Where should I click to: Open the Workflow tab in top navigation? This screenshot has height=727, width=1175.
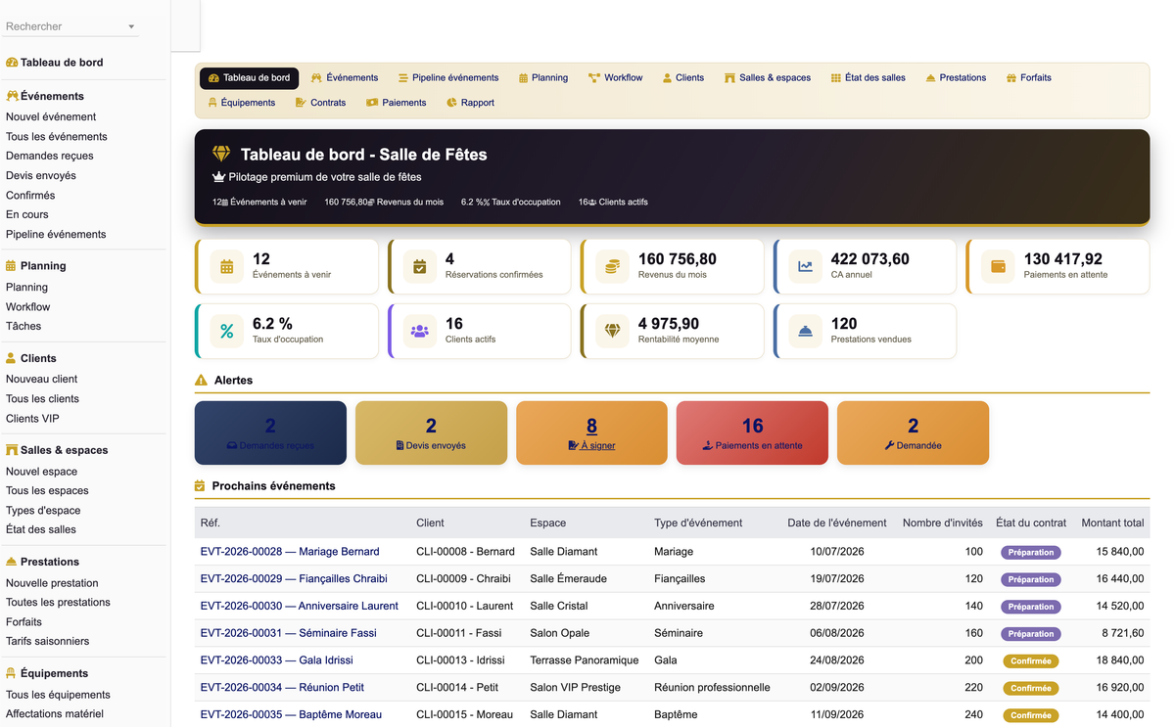(x=616, y=77)
